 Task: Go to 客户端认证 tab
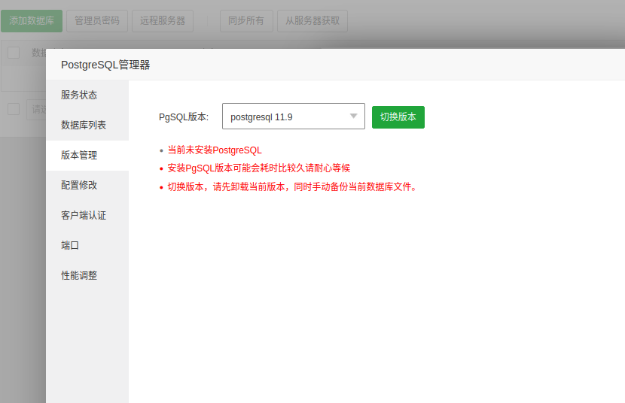[x=87, y=215]
